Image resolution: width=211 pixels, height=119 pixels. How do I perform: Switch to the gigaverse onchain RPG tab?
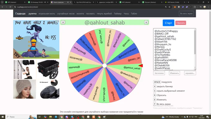(x=107, y=2)
